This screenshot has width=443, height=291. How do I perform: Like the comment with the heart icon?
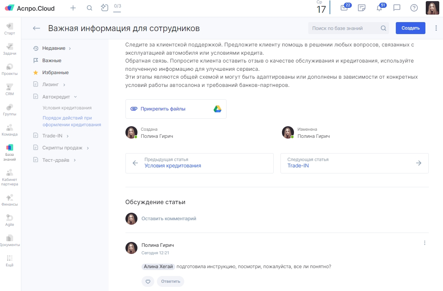(x=148, y=281)
